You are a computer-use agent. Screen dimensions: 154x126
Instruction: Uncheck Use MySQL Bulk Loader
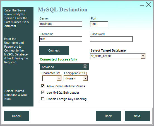[43, 92]
